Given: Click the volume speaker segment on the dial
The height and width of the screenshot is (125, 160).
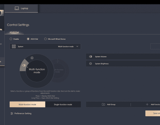Looking at the screenshot, I should tap(24, 65).
